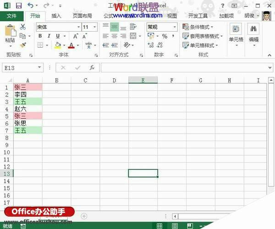The height and width of the screenshot is (229, 275).
Task: Open the font name dropdown 宋体
Action: [x=78, y=27]
